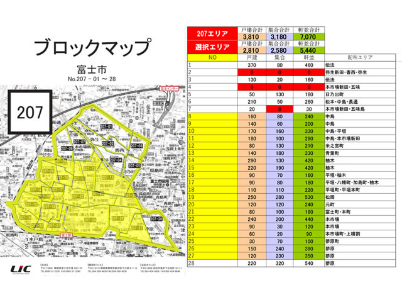This screenshot has width=402, height=302.
Task: Click the ブロックマップ title text
Action: coord(92,48)
